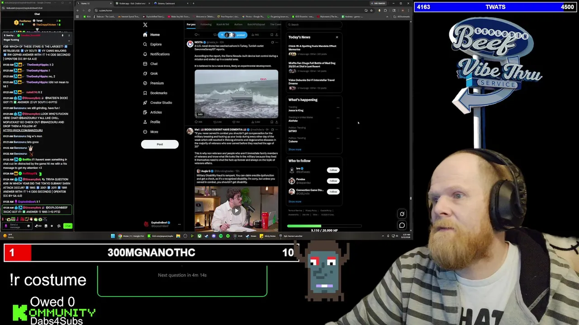This screenshot has width=579, height=325.
Task: Bookmark the NEXTA post
Action: click(272, 122)
